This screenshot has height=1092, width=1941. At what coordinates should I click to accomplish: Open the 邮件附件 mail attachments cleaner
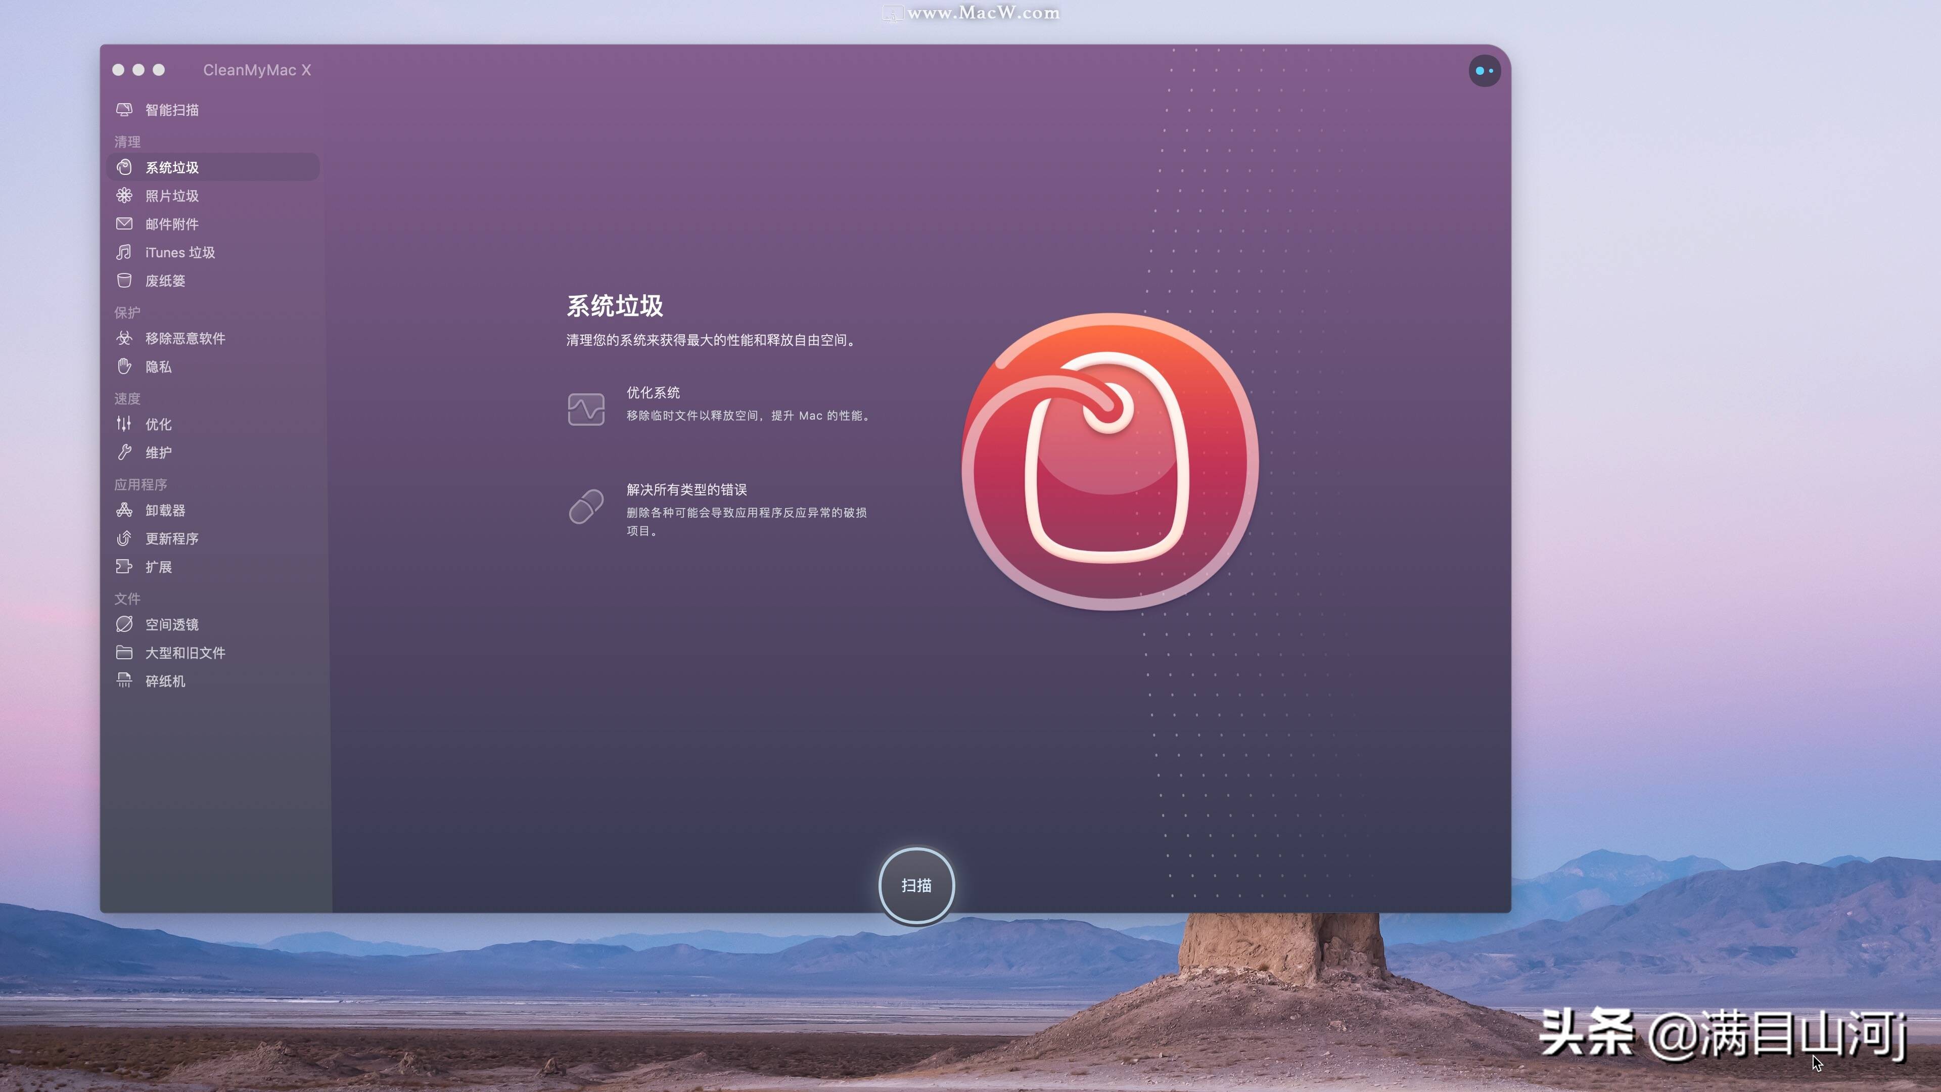point(171,224)
